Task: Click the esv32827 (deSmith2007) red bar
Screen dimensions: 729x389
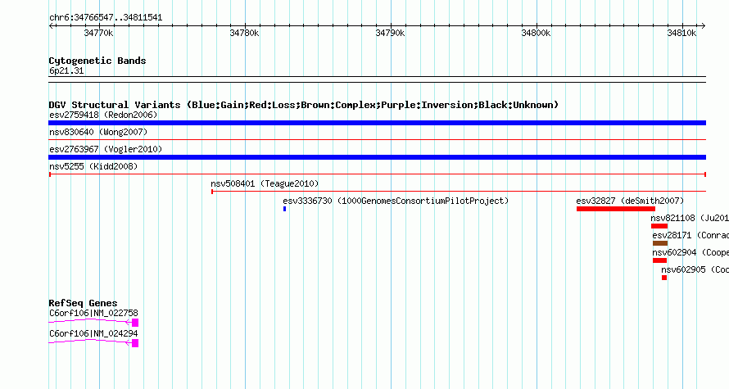Action: pos(616,209)
